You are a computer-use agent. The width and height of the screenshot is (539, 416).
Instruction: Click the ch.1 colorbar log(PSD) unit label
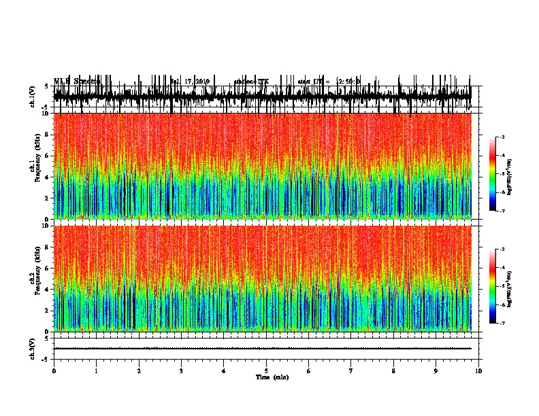tap(510, 177)
